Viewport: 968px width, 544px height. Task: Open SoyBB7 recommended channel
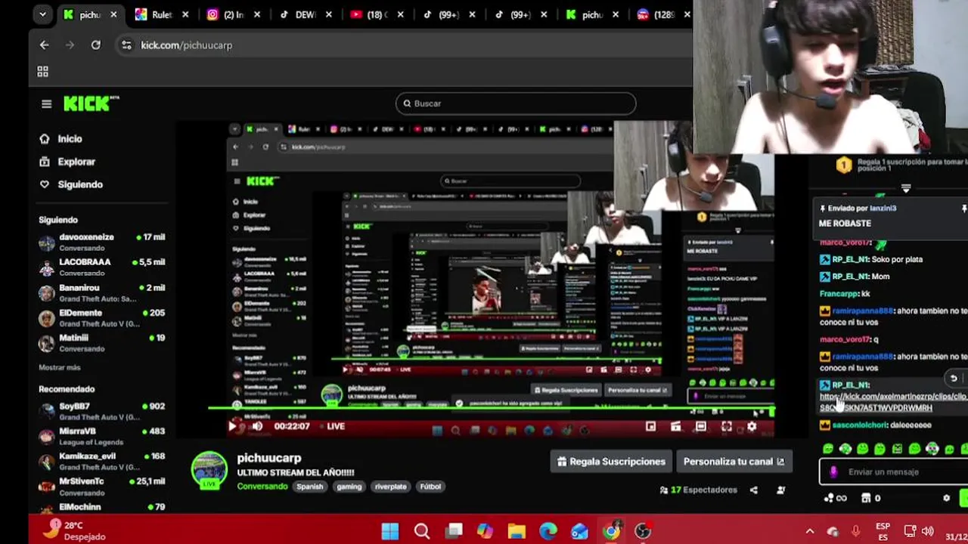point(101,412)
